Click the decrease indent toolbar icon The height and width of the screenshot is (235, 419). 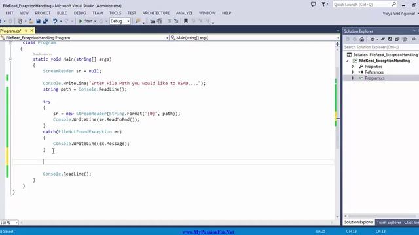coord(153,21)
